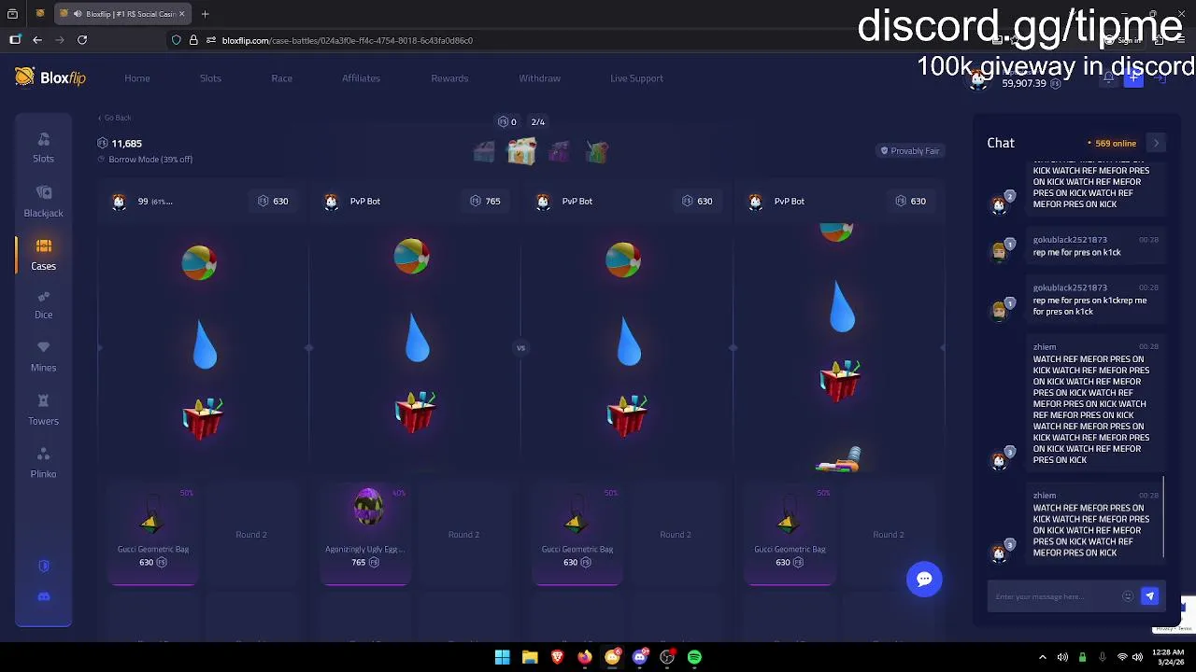Viewport: 1196px width, 672px height.
Task: Open Spotify from the taskbar
Action: (x=694, y=657)
